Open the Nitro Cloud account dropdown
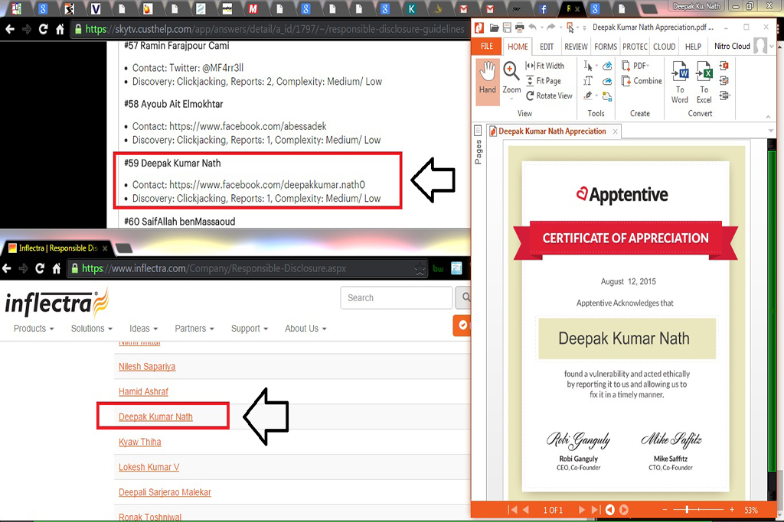This screenshot has width=784, height=522. coord(772,47)
